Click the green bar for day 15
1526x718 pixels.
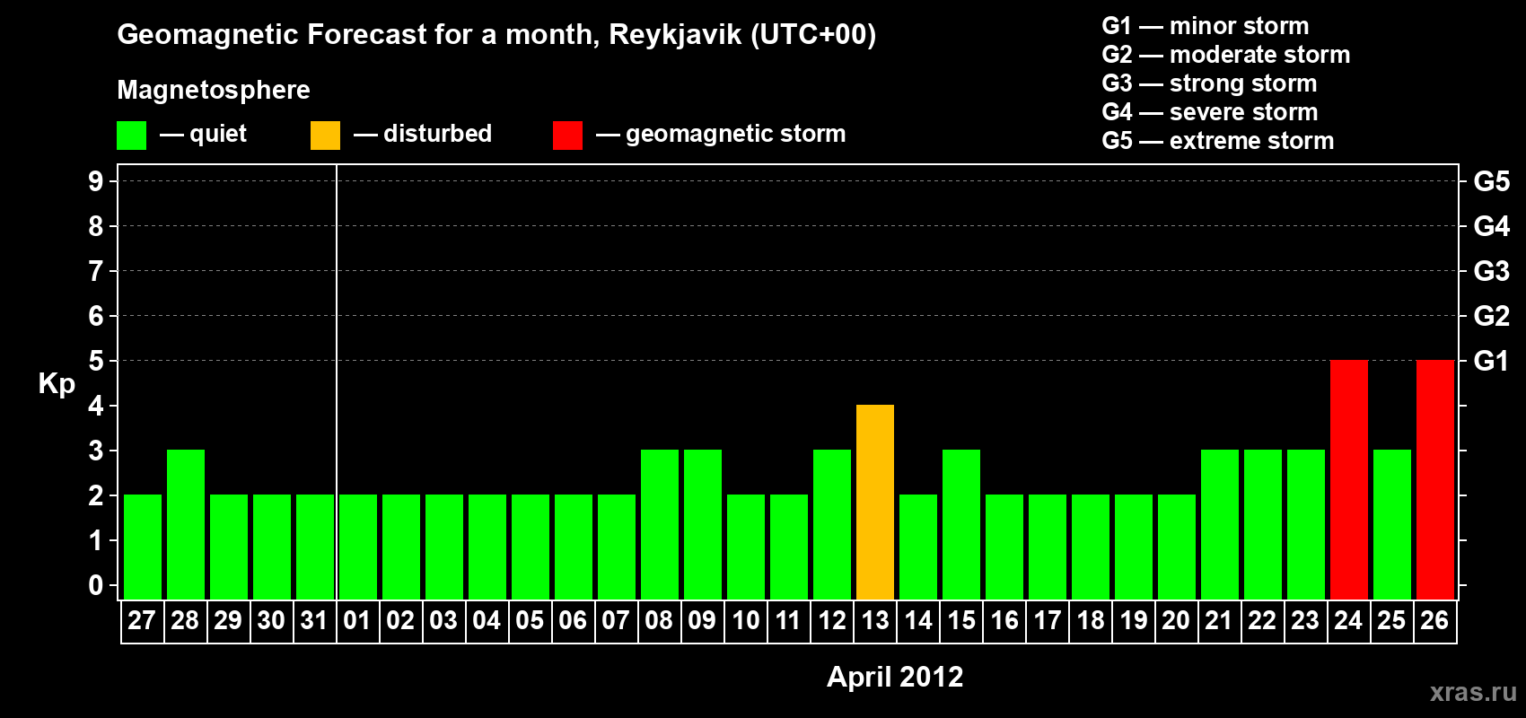[x=961, y=524]
